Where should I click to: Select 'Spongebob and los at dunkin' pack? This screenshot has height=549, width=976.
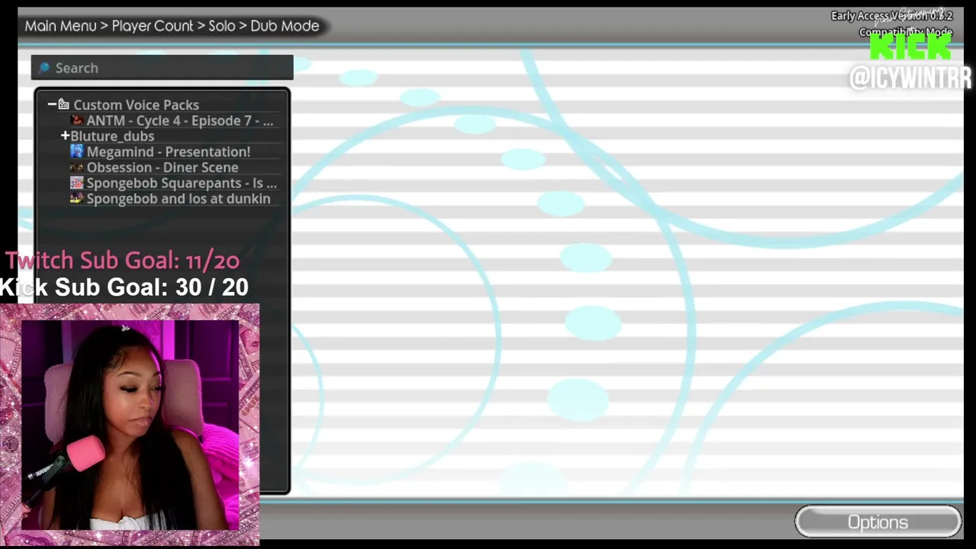178,198
